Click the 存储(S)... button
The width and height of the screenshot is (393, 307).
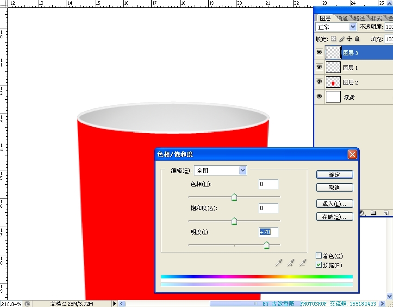point(334,217)
